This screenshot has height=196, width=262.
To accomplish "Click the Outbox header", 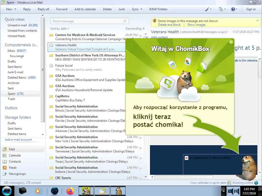I will 11,108.
